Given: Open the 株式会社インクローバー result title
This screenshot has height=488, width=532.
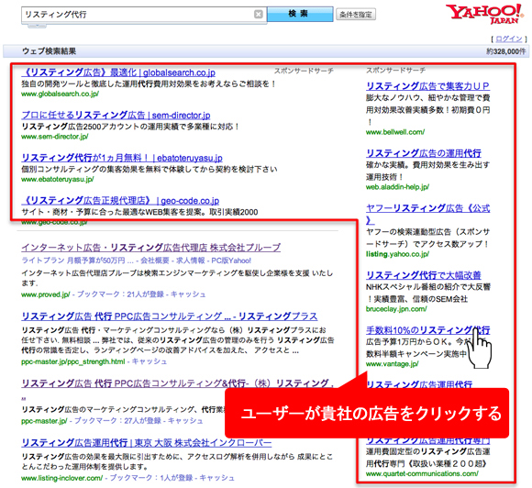Looking at the screenshot, I should click(147, 442).
